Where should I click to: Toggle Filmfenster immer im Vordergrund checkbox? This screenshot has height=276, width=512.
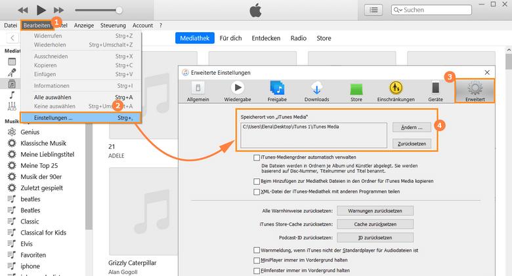tap(257, 271)
